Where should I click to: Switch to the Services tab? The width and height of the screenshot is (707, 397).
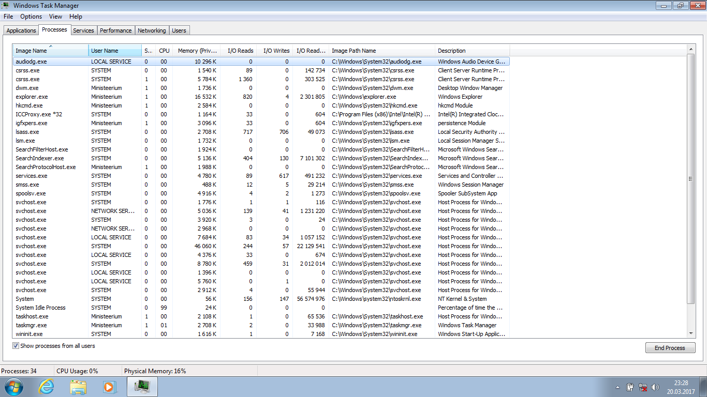pos(83,30)
